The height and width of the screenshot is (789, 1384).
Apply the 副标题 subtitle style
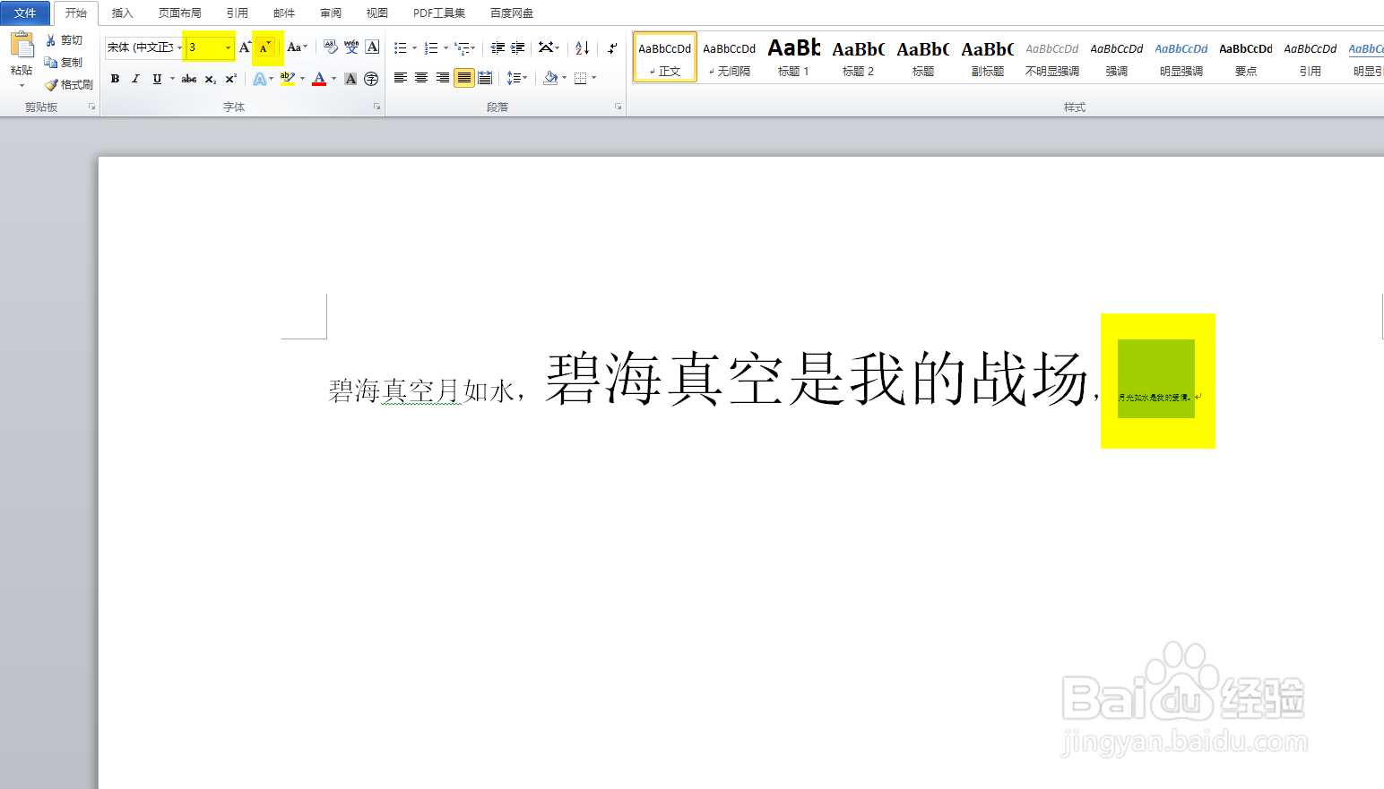988,57
